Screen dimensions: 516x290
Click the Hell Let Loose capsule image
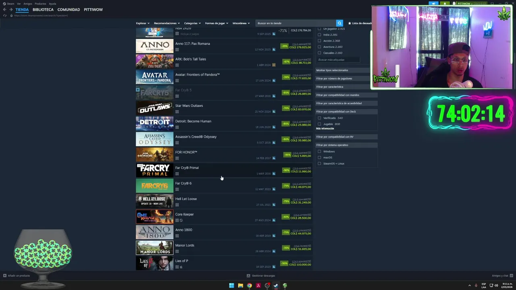coord(154,201)
